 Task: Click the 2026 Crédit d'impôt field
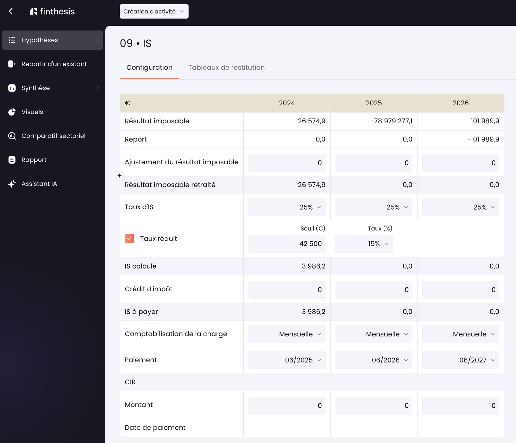461,290
